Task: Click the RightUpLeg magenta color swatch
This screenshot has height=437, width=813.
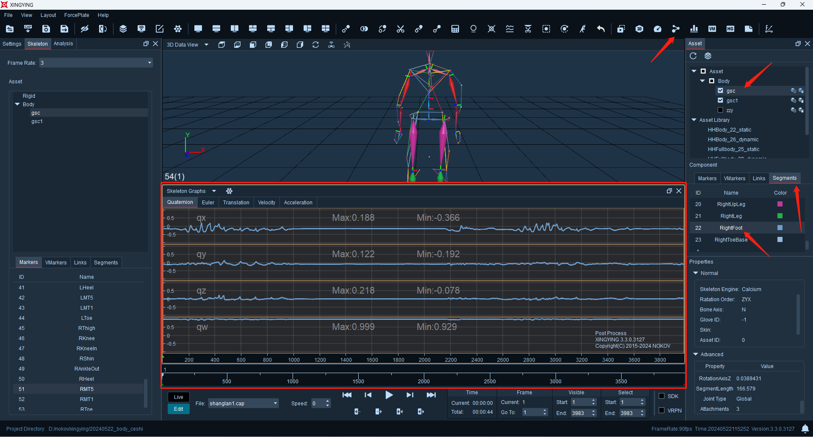Action: (780, 204)
